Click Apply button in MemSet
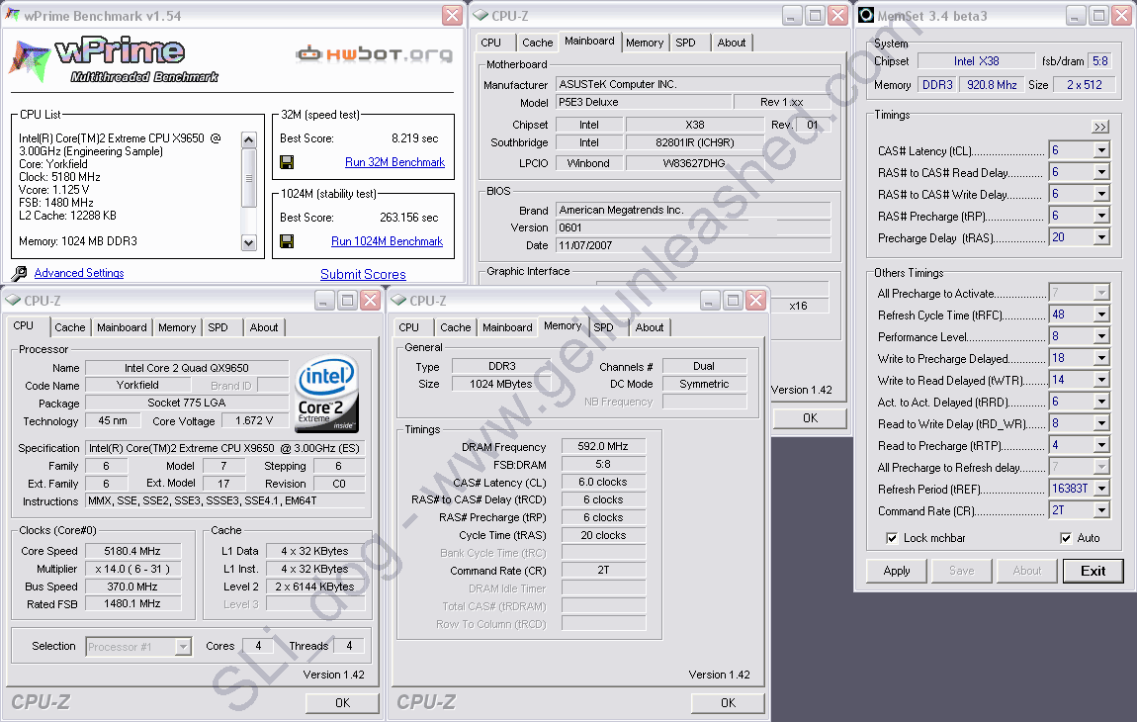The image size is (1137, 722). tap(897, 571)
